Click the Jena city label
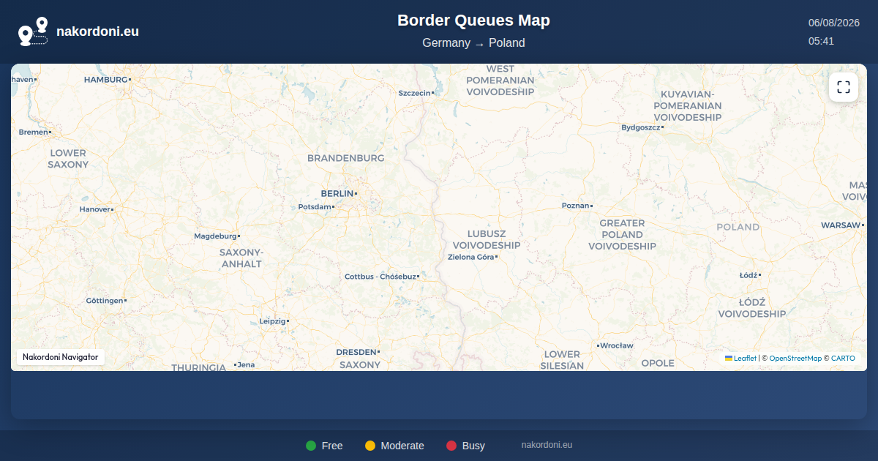878x461 pixels. [x=246, y=364]
